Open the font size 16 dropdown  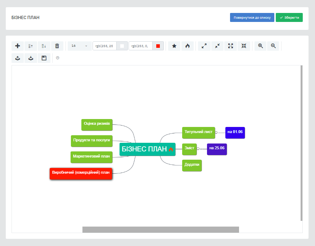point(80,46)
